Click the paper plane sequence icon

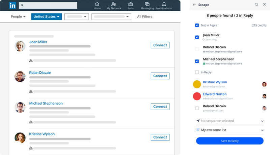coord(198,121)
